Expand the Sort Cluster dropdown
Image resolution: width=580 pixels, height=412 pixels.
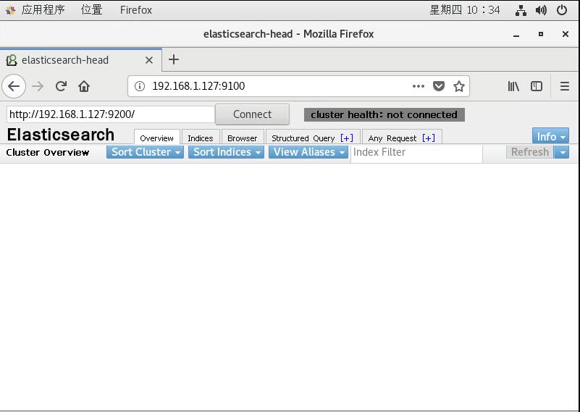[145, 152]
